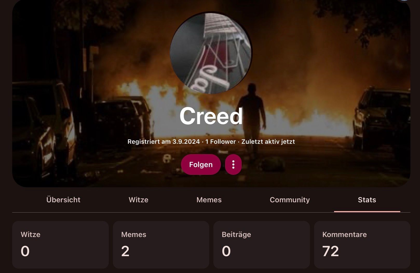Image resolution: width=420 pixels, height=273 pixels.
Task: Click the number 2 under Memes
Action: point(125,251)
